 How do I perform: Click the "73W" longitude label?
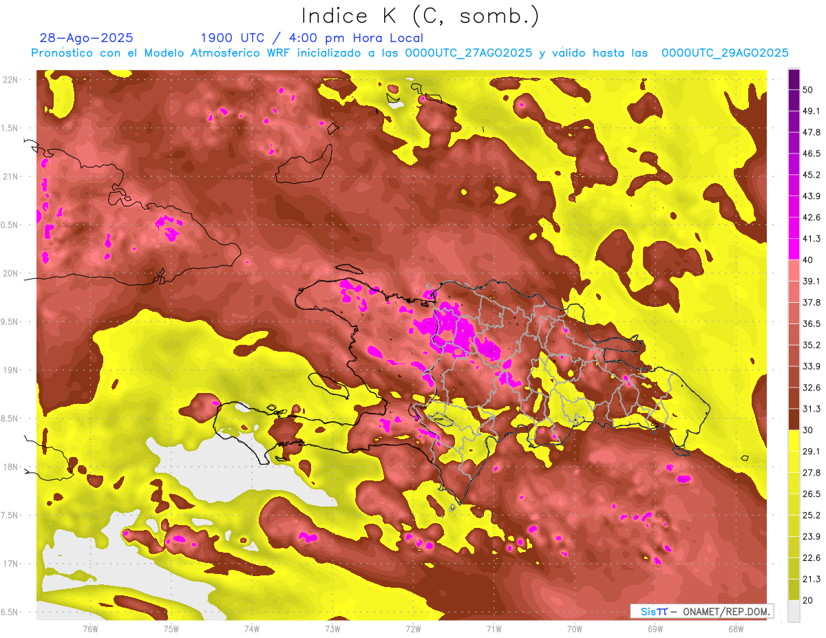[332, 629]
